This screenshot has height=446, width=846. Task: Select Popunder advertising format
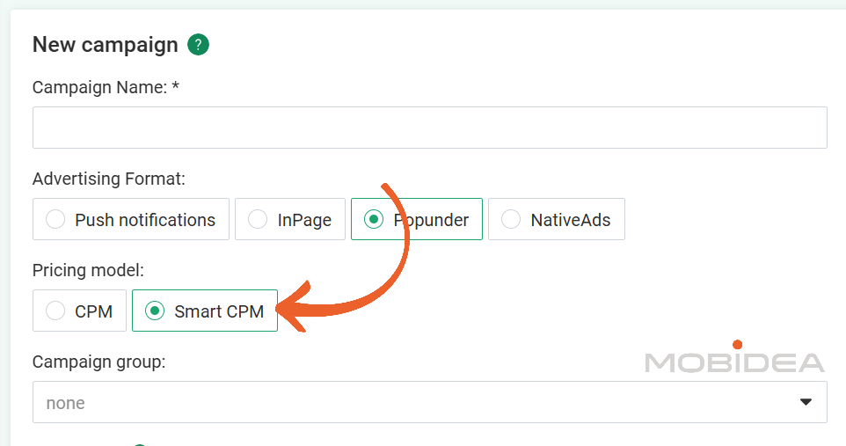coord(417,219)
